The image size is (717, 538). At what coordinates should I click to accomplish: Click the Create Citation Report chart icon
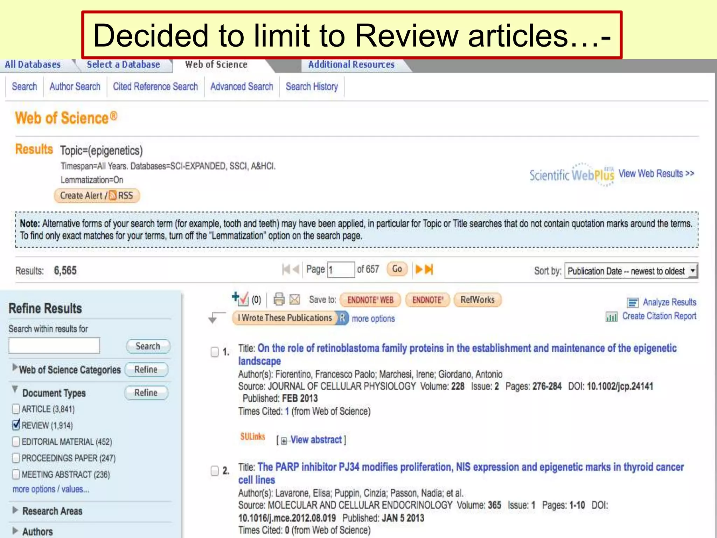pos(611,317)
